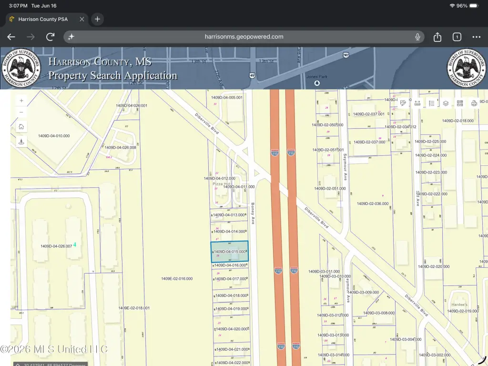Viewport: 488px width, 366px height.
Task: Zoom out on the map
Action: tap(21, 112)
